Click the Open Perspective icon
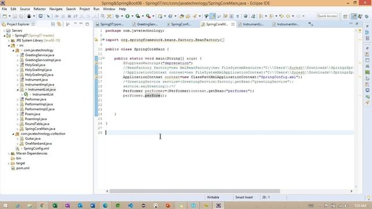 (345, 16)
